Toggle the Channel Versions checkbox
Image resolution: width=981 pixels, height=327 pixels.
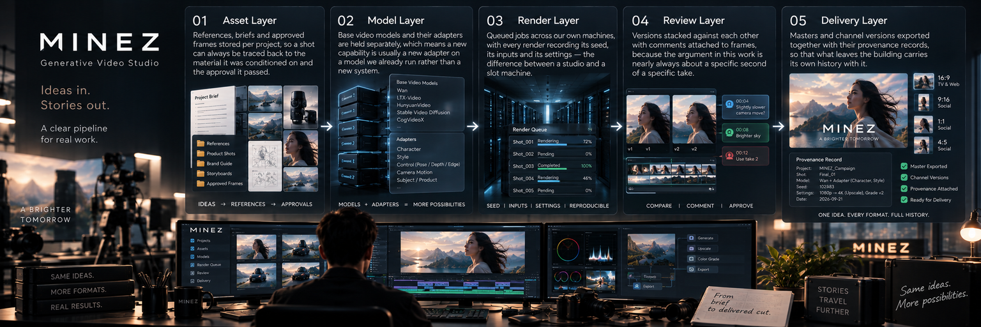(904, 178)
